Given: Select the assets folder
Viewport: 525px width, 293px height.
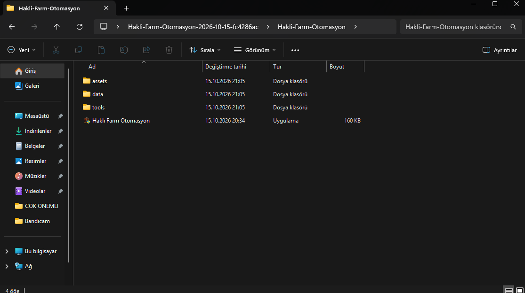Looking at the screenshot, I should coord(99,81).
